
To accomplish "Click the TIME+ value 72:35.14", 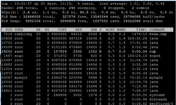I will tap(138, 78).
